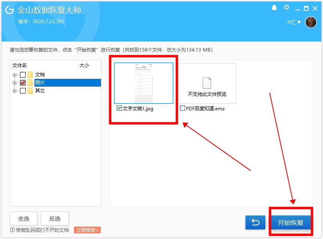Open the QQ contact support icon

point(275,7)
